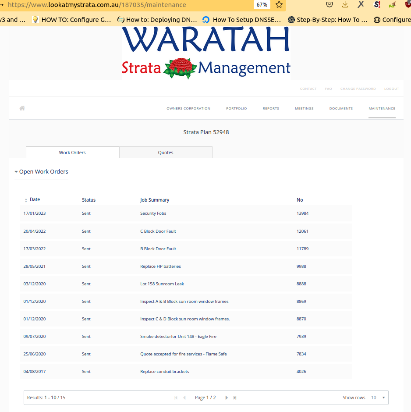The height and width of the screenshot is (412, 411).
Task: Open the FAQ link
Action: point(328,89)
